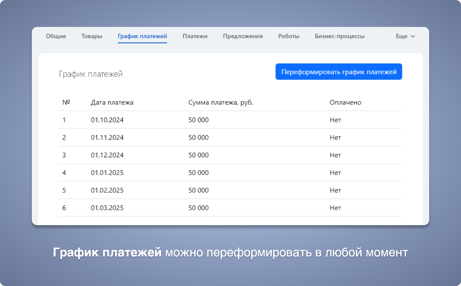
Task: Go to the Платежи tab
Action: pyautogui.click(x=195, y=36)
